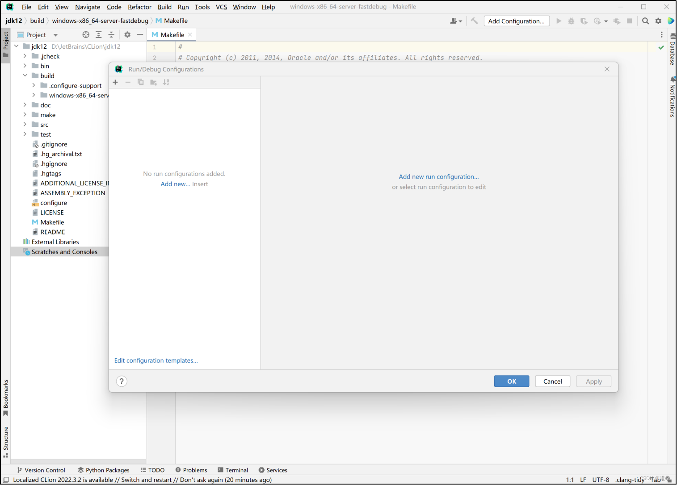Open Project panel options gear
The image size is (677, 485).
pos(127,35)
